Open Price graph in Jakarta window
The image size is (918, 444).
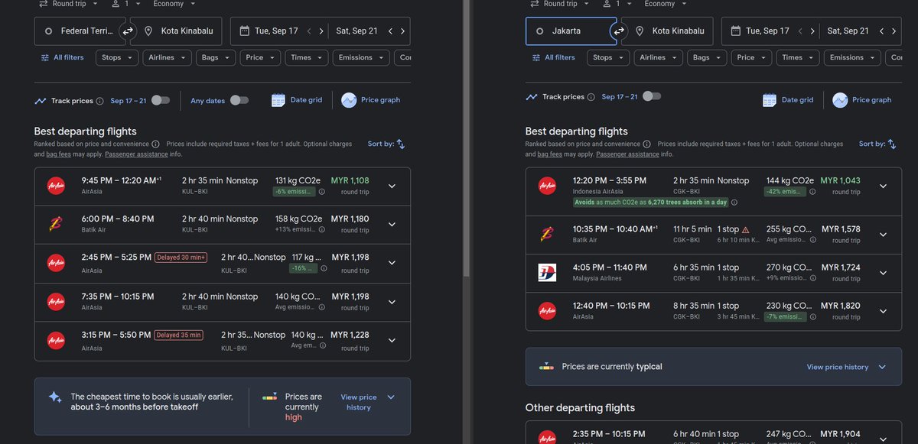click(862, 100)
